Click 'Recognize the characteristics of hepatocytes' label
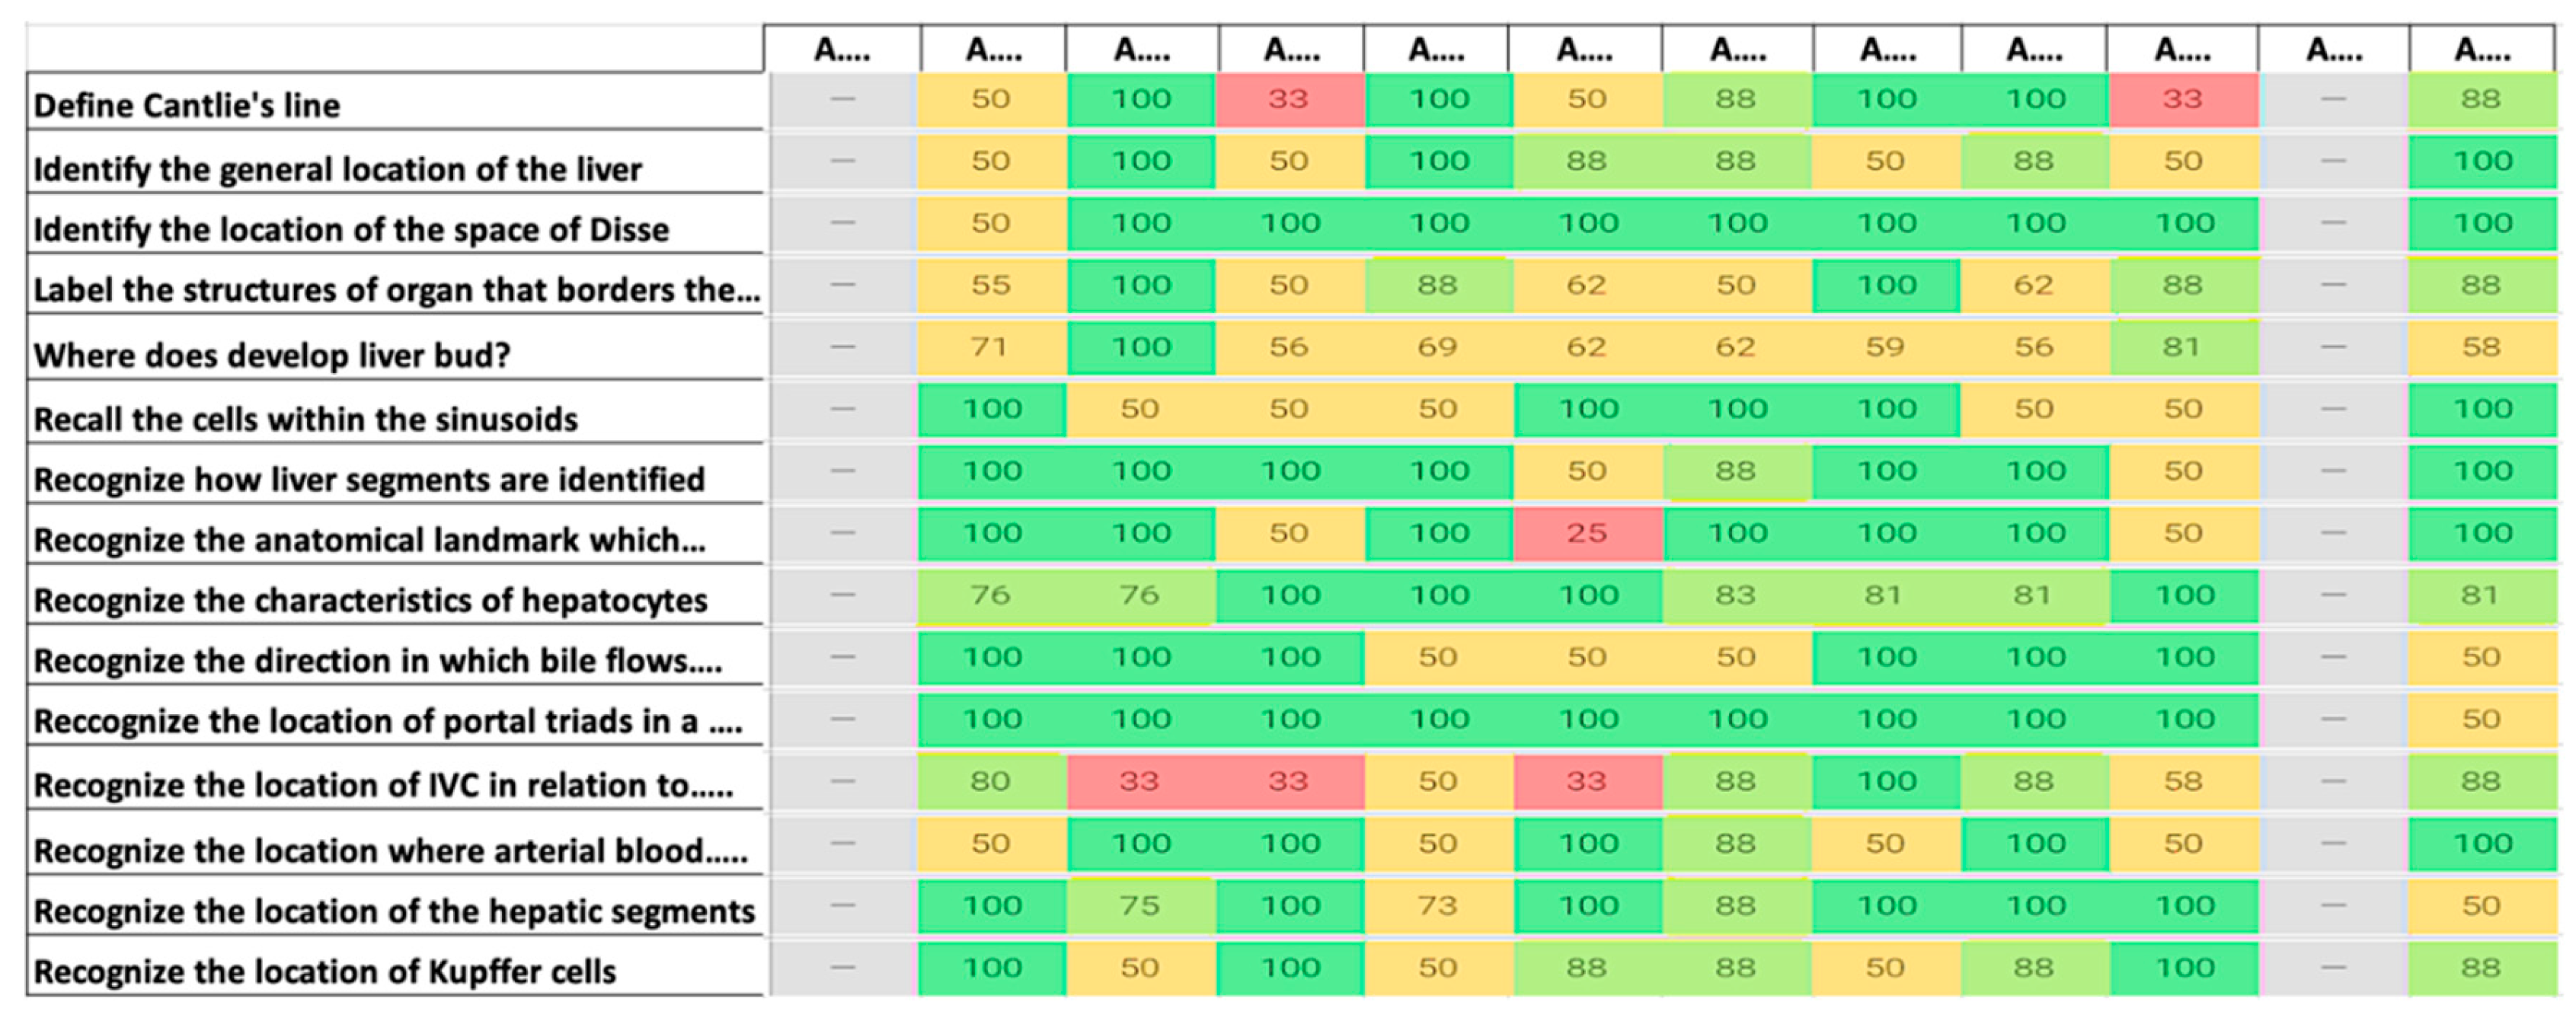 point(370,600)
